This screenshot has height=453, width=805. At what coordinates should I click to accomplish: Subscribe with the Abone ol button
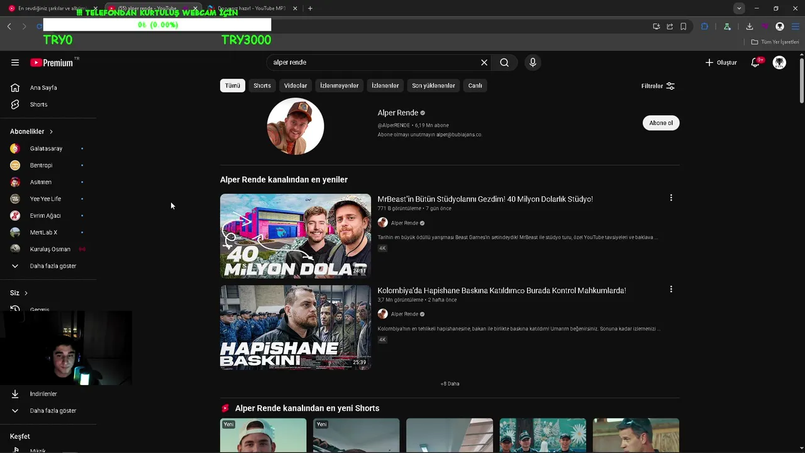click(661, 123)
